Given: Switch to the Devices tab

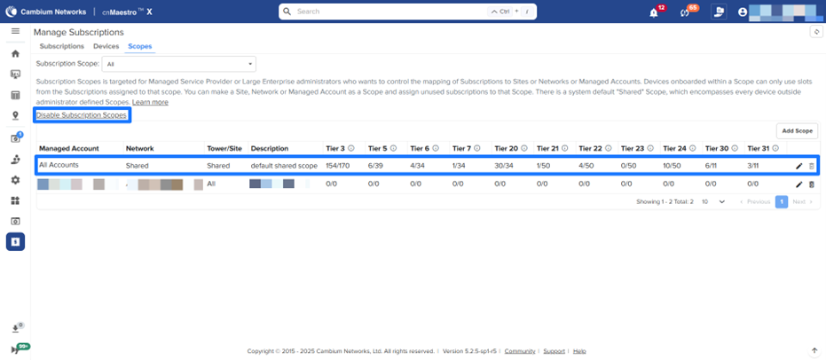Looking at the screenshot, I should [106, 45].
